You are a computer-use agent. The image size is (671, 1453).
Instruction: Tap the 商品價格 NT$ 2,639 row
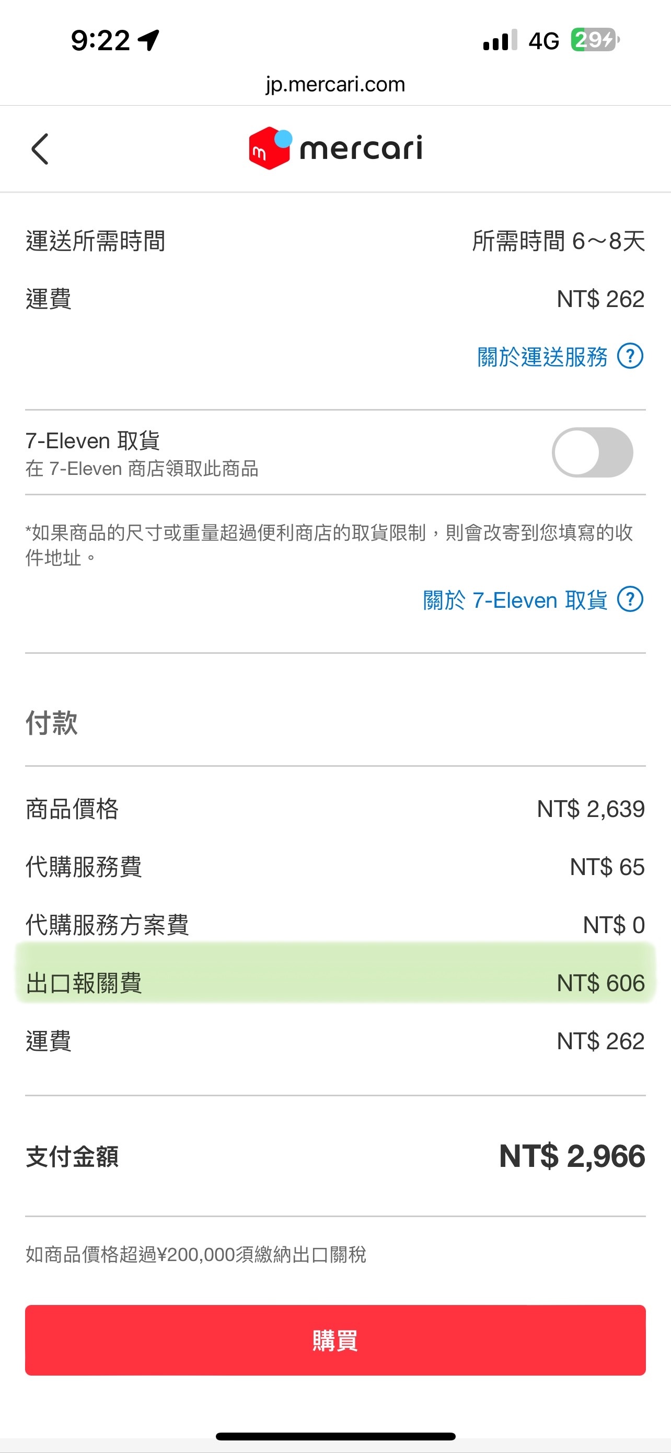pos(335,809)
